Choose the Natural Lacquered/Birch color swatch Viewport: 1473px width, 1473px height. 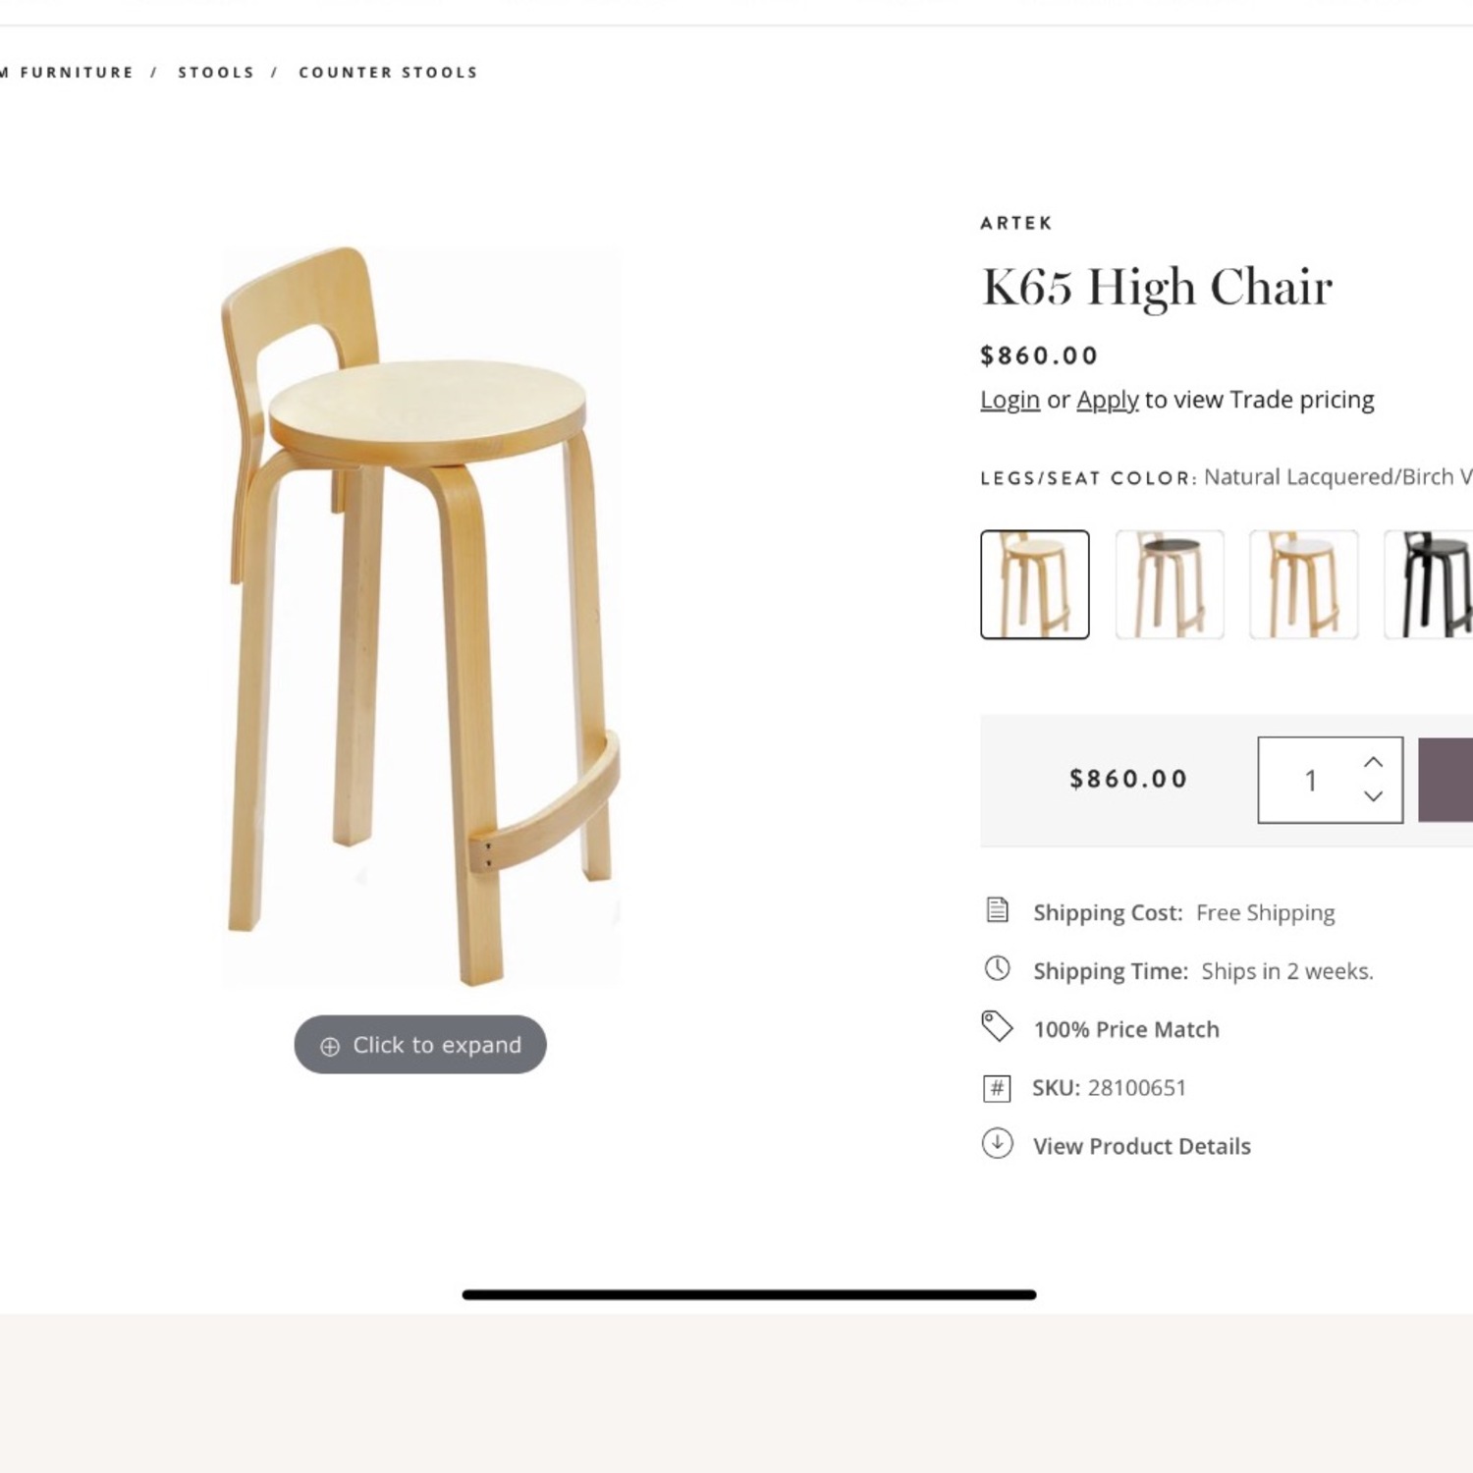click(x=1034, y=583)
